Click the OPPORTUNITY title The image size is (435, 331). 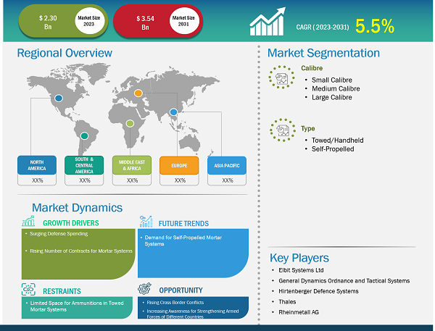pyautogui.click(x=181, y=290)
